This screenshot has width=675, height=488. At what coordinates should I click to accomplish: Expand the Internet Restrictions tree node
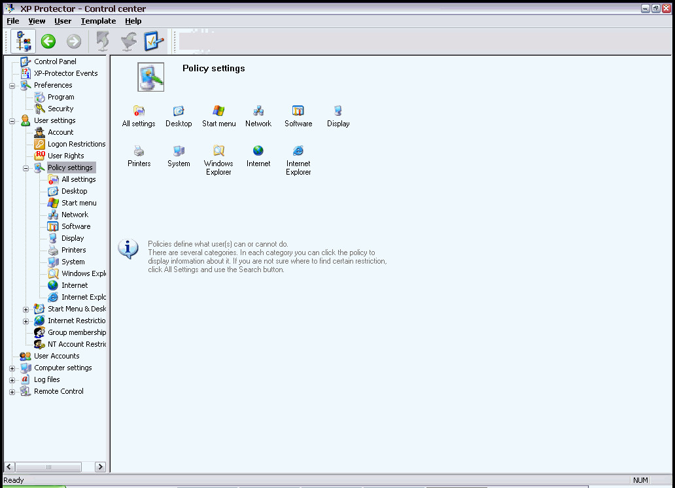26,321
